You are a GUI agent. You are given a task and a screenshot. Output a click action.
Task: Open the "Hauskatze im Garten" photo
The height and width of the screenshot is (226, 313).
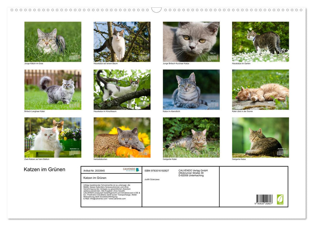260,41
